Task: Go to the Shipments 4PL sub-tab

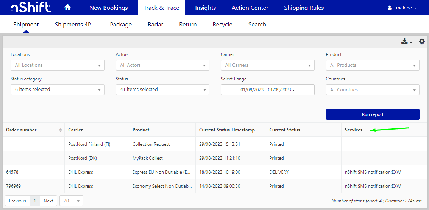Action: 74,25
